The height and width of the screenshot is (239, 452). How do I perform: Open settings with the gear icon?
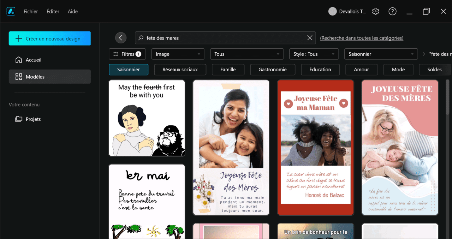(376, 11)
